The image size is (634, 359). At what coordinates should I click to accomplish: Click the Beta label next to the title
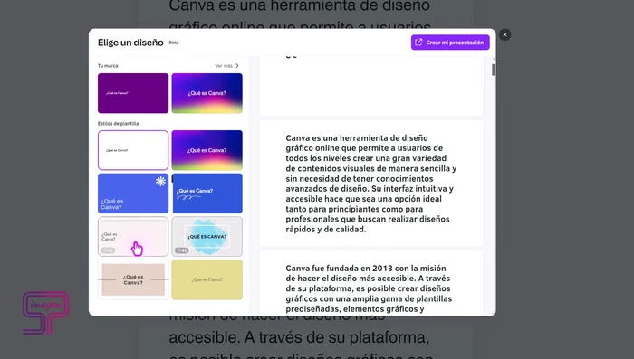(x=174, y=43)
